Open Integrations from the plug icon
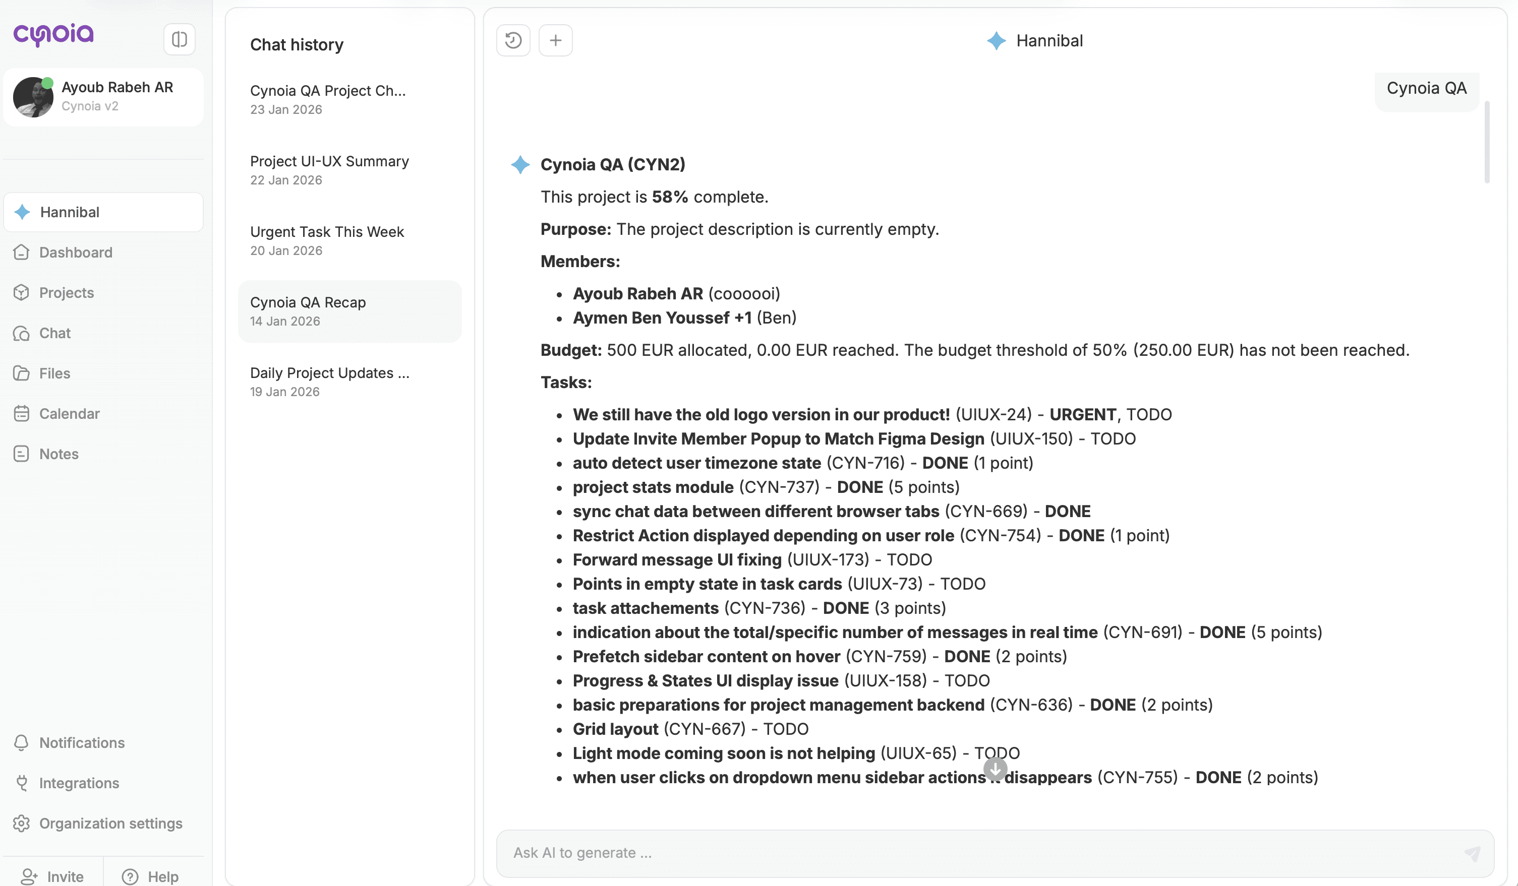1518x886 pixels. (x=22, y=783)
